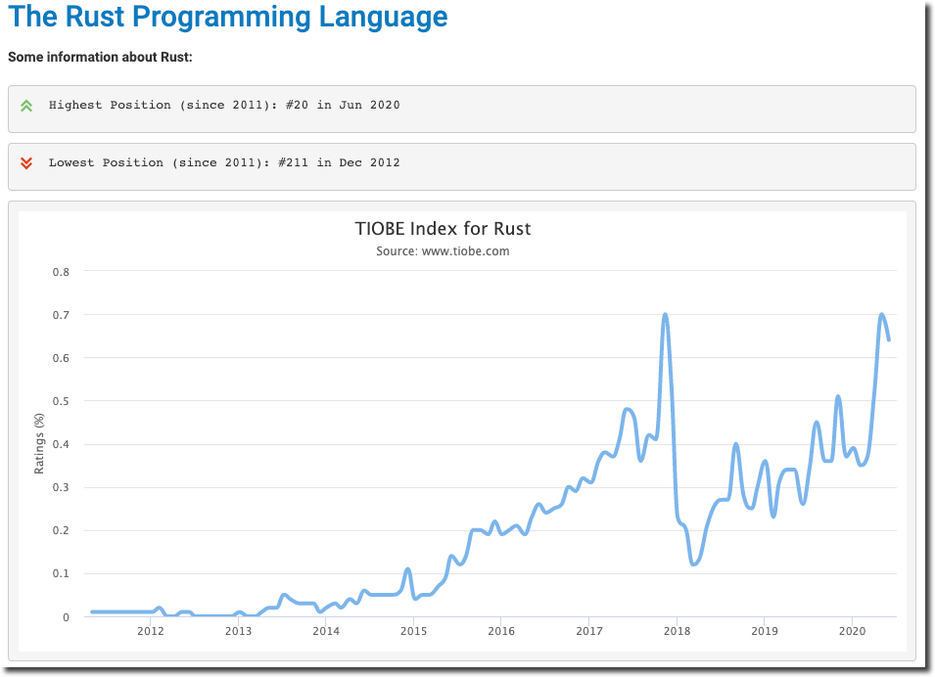Click the 2020 peak at the line's end
Image resolution: width=935 pixels, height=677 pixels.
[881, 315]
